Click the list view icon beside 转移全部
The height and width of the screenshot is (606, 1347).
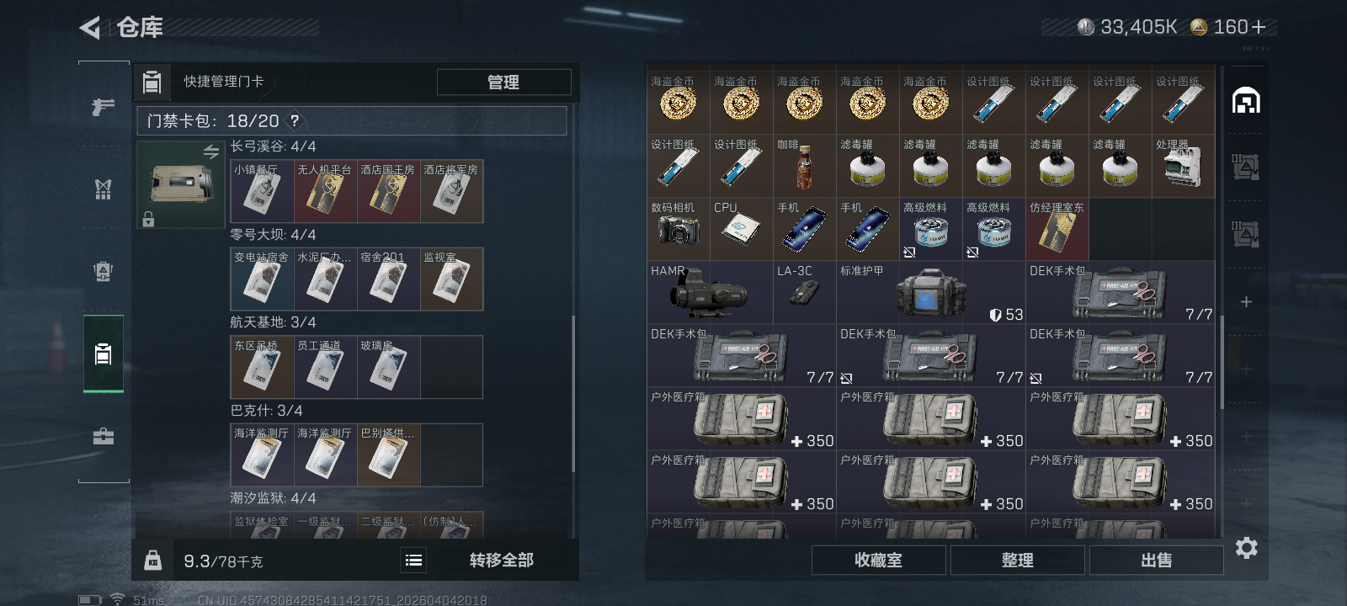click(413, 560)
